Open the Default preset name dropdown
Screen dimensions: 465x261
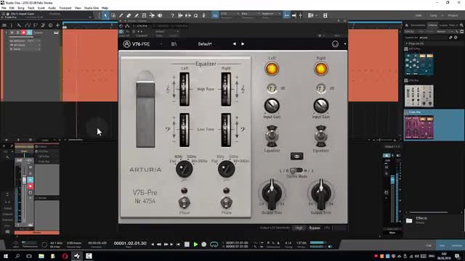(x=205, y=44)
